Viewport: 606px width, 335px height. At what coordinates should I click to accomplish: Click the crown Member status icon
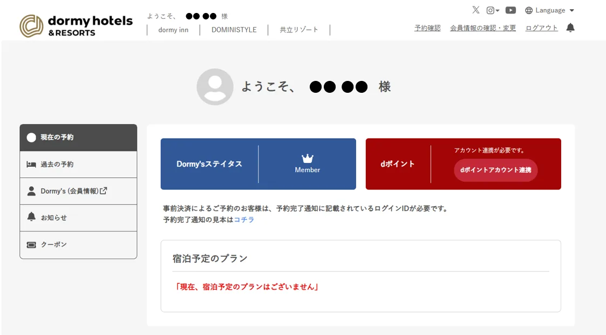[307, 159]
